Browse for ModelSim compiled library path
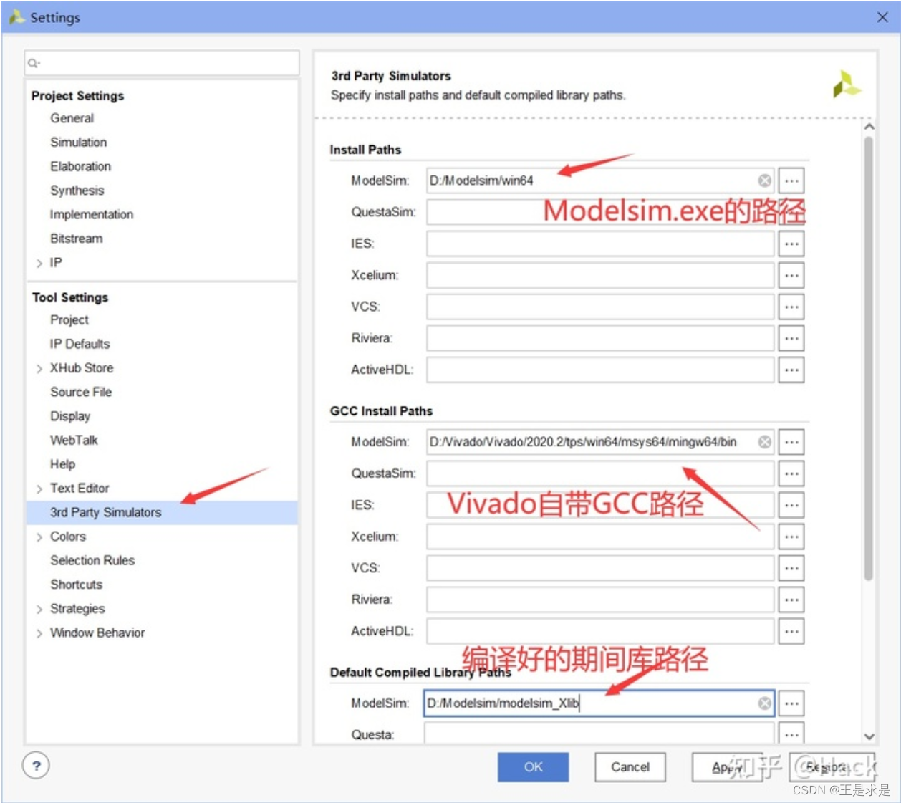Image resolution: width=901 pixels, height=803 pixels. 791,703
